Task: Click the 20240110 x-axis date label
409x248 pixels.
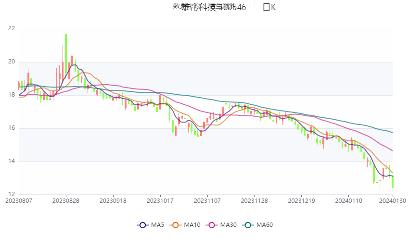Action: [x=348, y=201]
